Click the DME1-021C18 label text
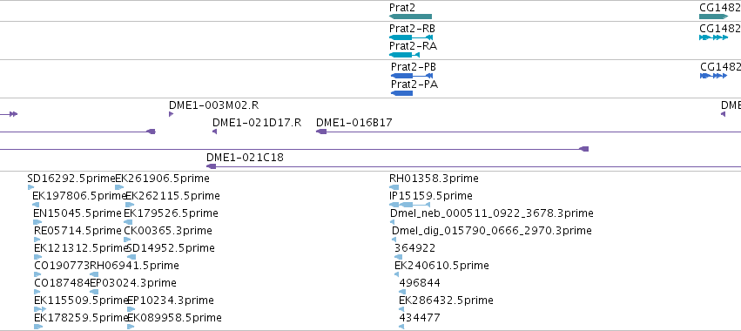The image size is (741, 331). click(245, 158)
